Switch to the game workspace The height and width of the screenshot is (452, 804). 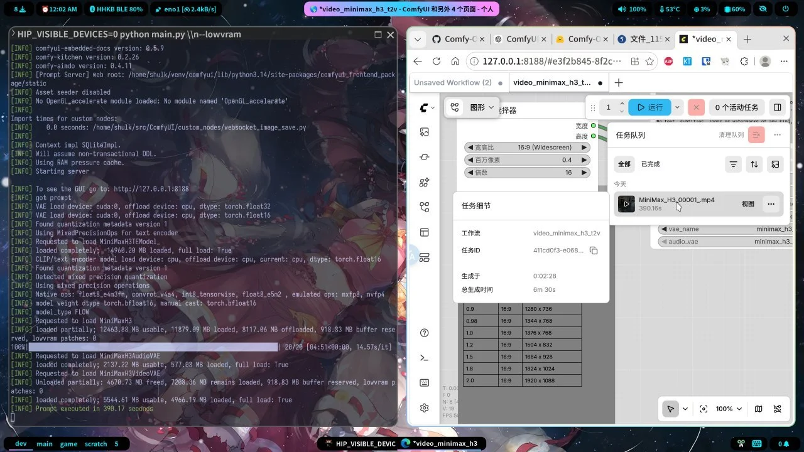(x=68, y=444)
